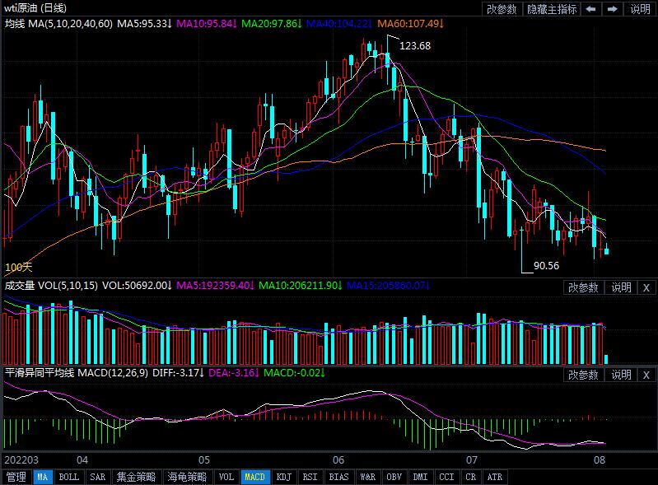The image size is (658, 485).
Task: Click the 06 month marker on the time axis
Action: (338, 459)
